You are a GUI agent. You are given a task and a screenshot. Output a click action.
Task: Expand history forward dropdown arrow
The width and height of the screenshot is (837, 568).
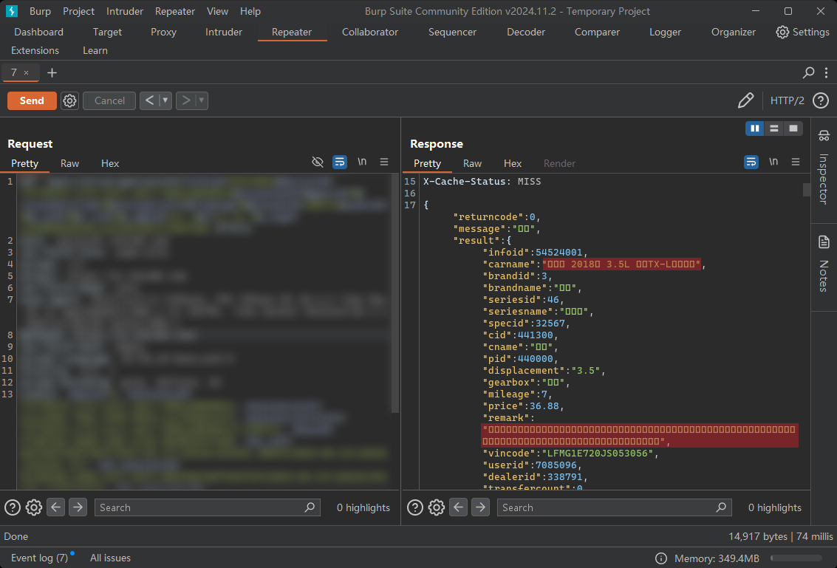[202, 100]
